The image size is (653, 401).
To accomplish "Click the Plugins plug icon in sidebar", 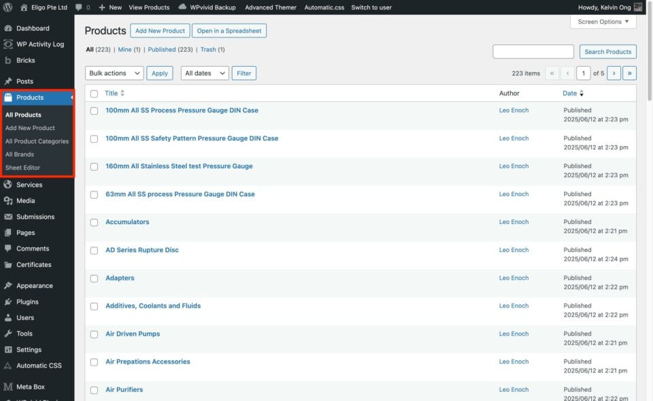I will click(8, 302).
